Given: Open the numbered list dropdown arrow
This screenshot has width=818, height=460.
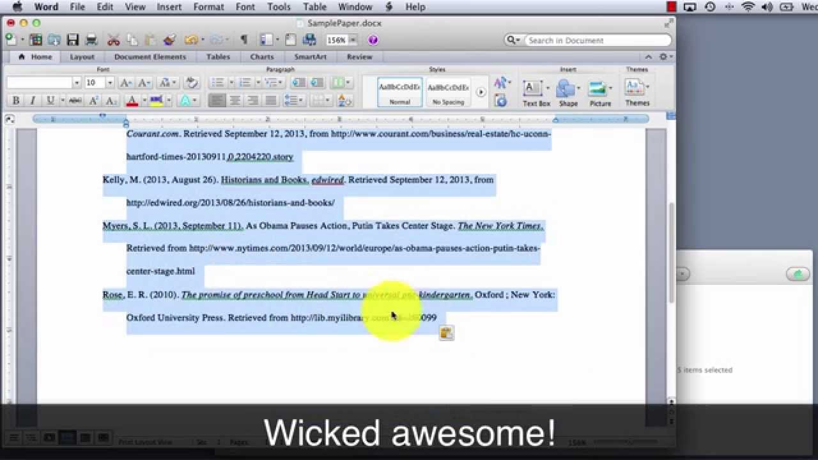Looking at the screenshot, I should (258, 82).
